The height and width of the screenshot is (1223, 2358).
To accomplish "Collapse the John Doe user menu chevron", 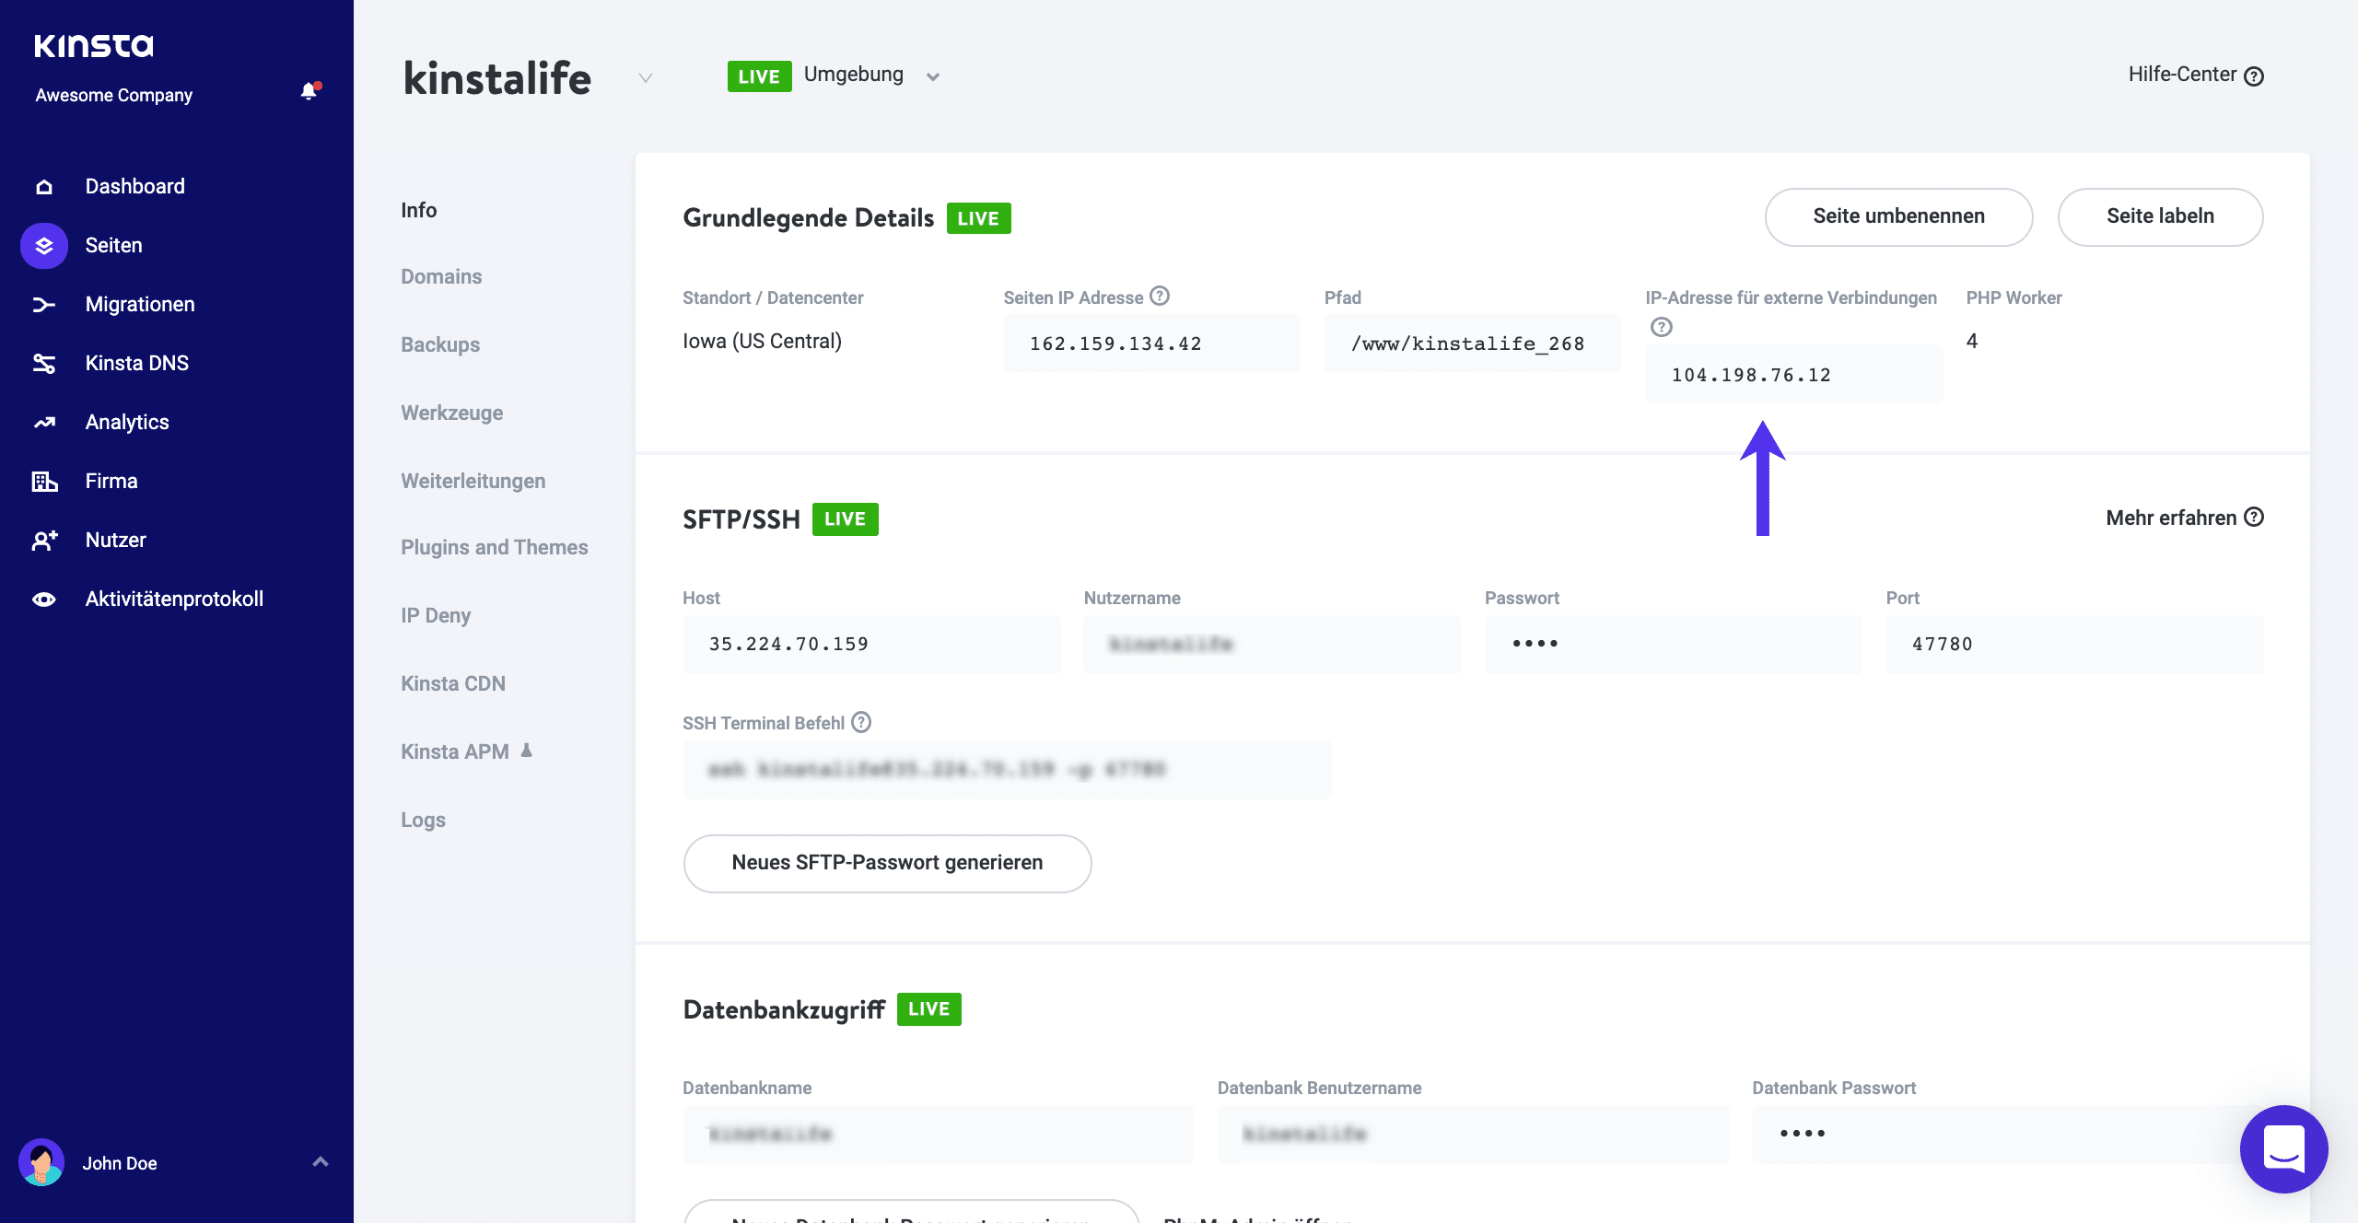I will point(320,1163).
